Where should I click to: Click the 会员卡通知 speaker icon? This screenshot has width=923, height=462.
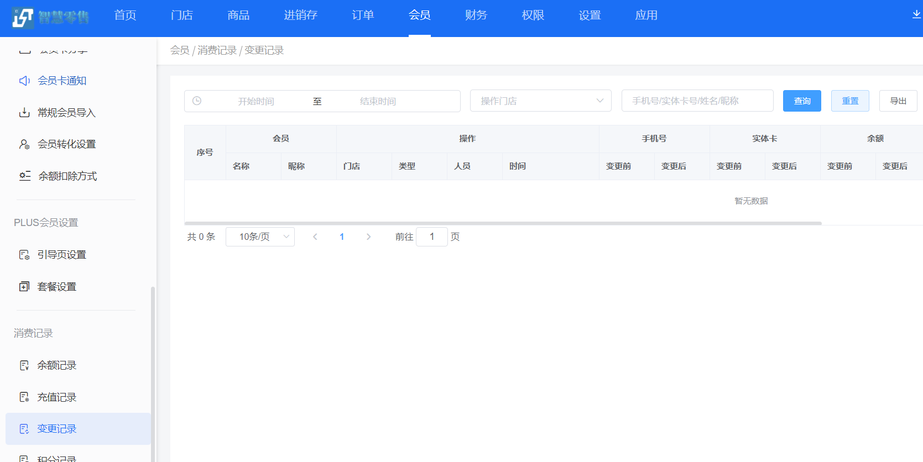point(24,81)
